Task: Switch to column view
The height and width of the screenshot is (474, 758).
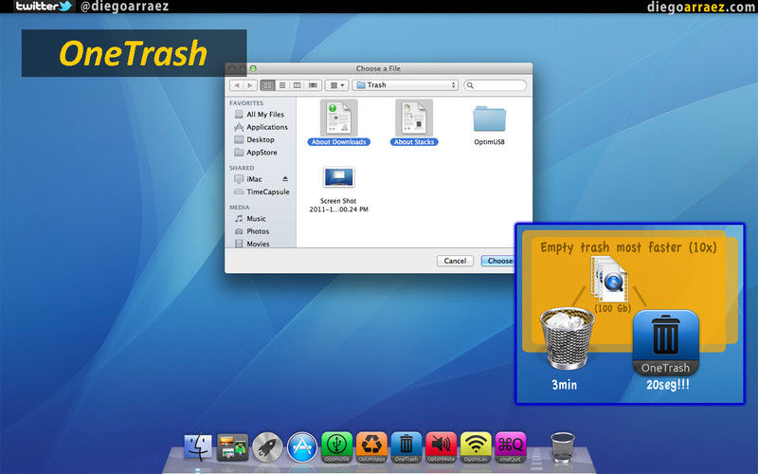Action: pos(298,85)
